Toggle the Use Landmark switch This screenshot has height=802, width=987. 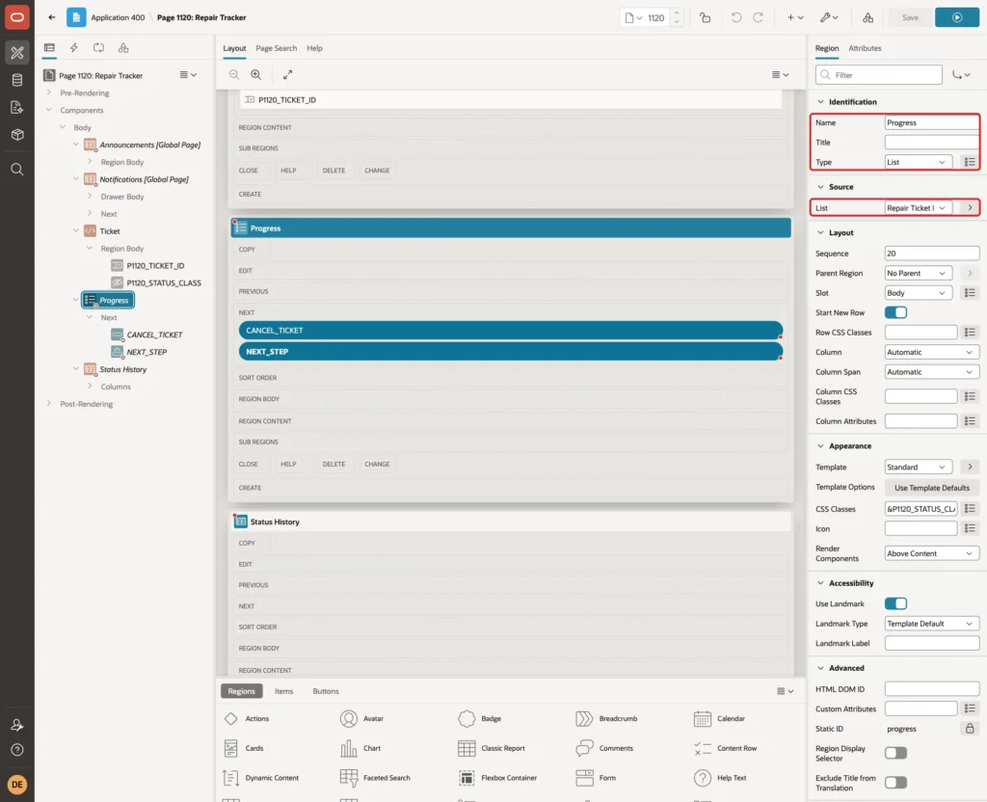pyautogui.click(x=895, y=603)
